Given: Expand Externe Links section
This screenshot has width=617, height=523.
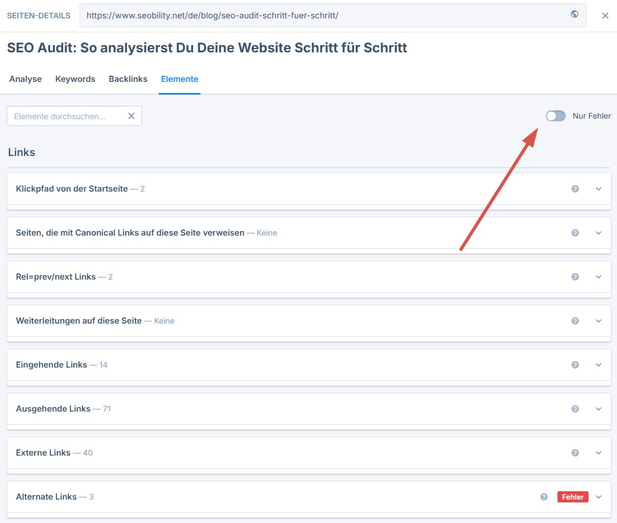Looking at the screenshot, I should point(599,453).
